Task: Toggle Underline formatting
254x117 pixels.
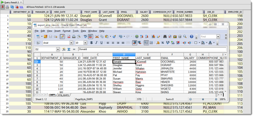Action: (x=102, y=43)
